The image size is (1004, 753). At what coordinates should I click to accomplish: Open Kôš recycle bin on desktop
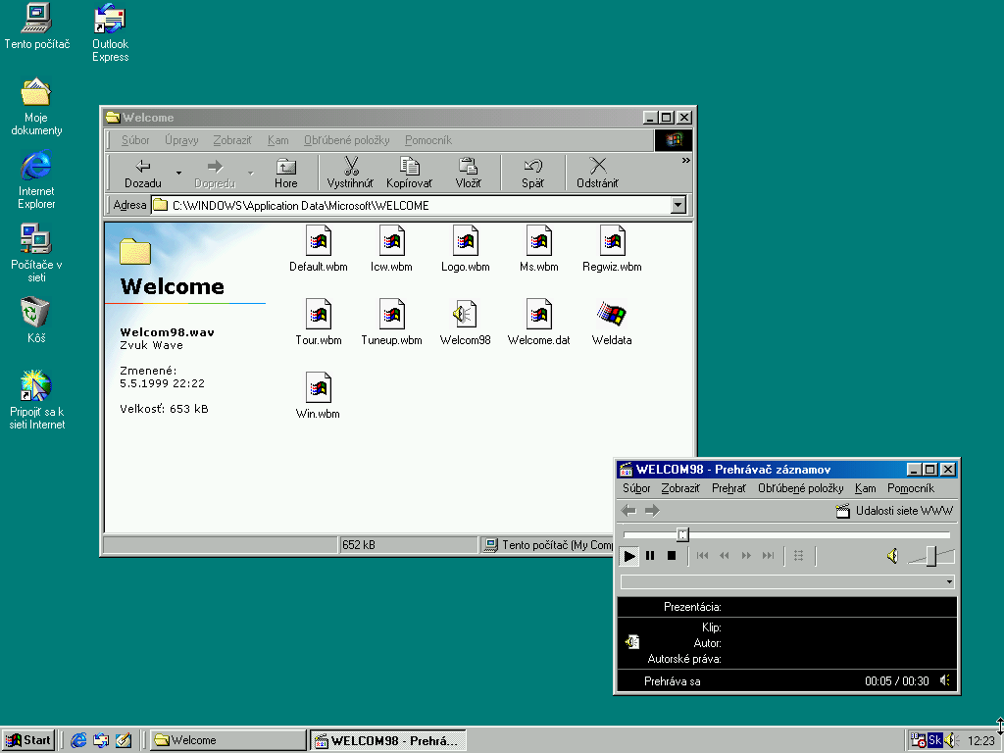tap(36, 314)
